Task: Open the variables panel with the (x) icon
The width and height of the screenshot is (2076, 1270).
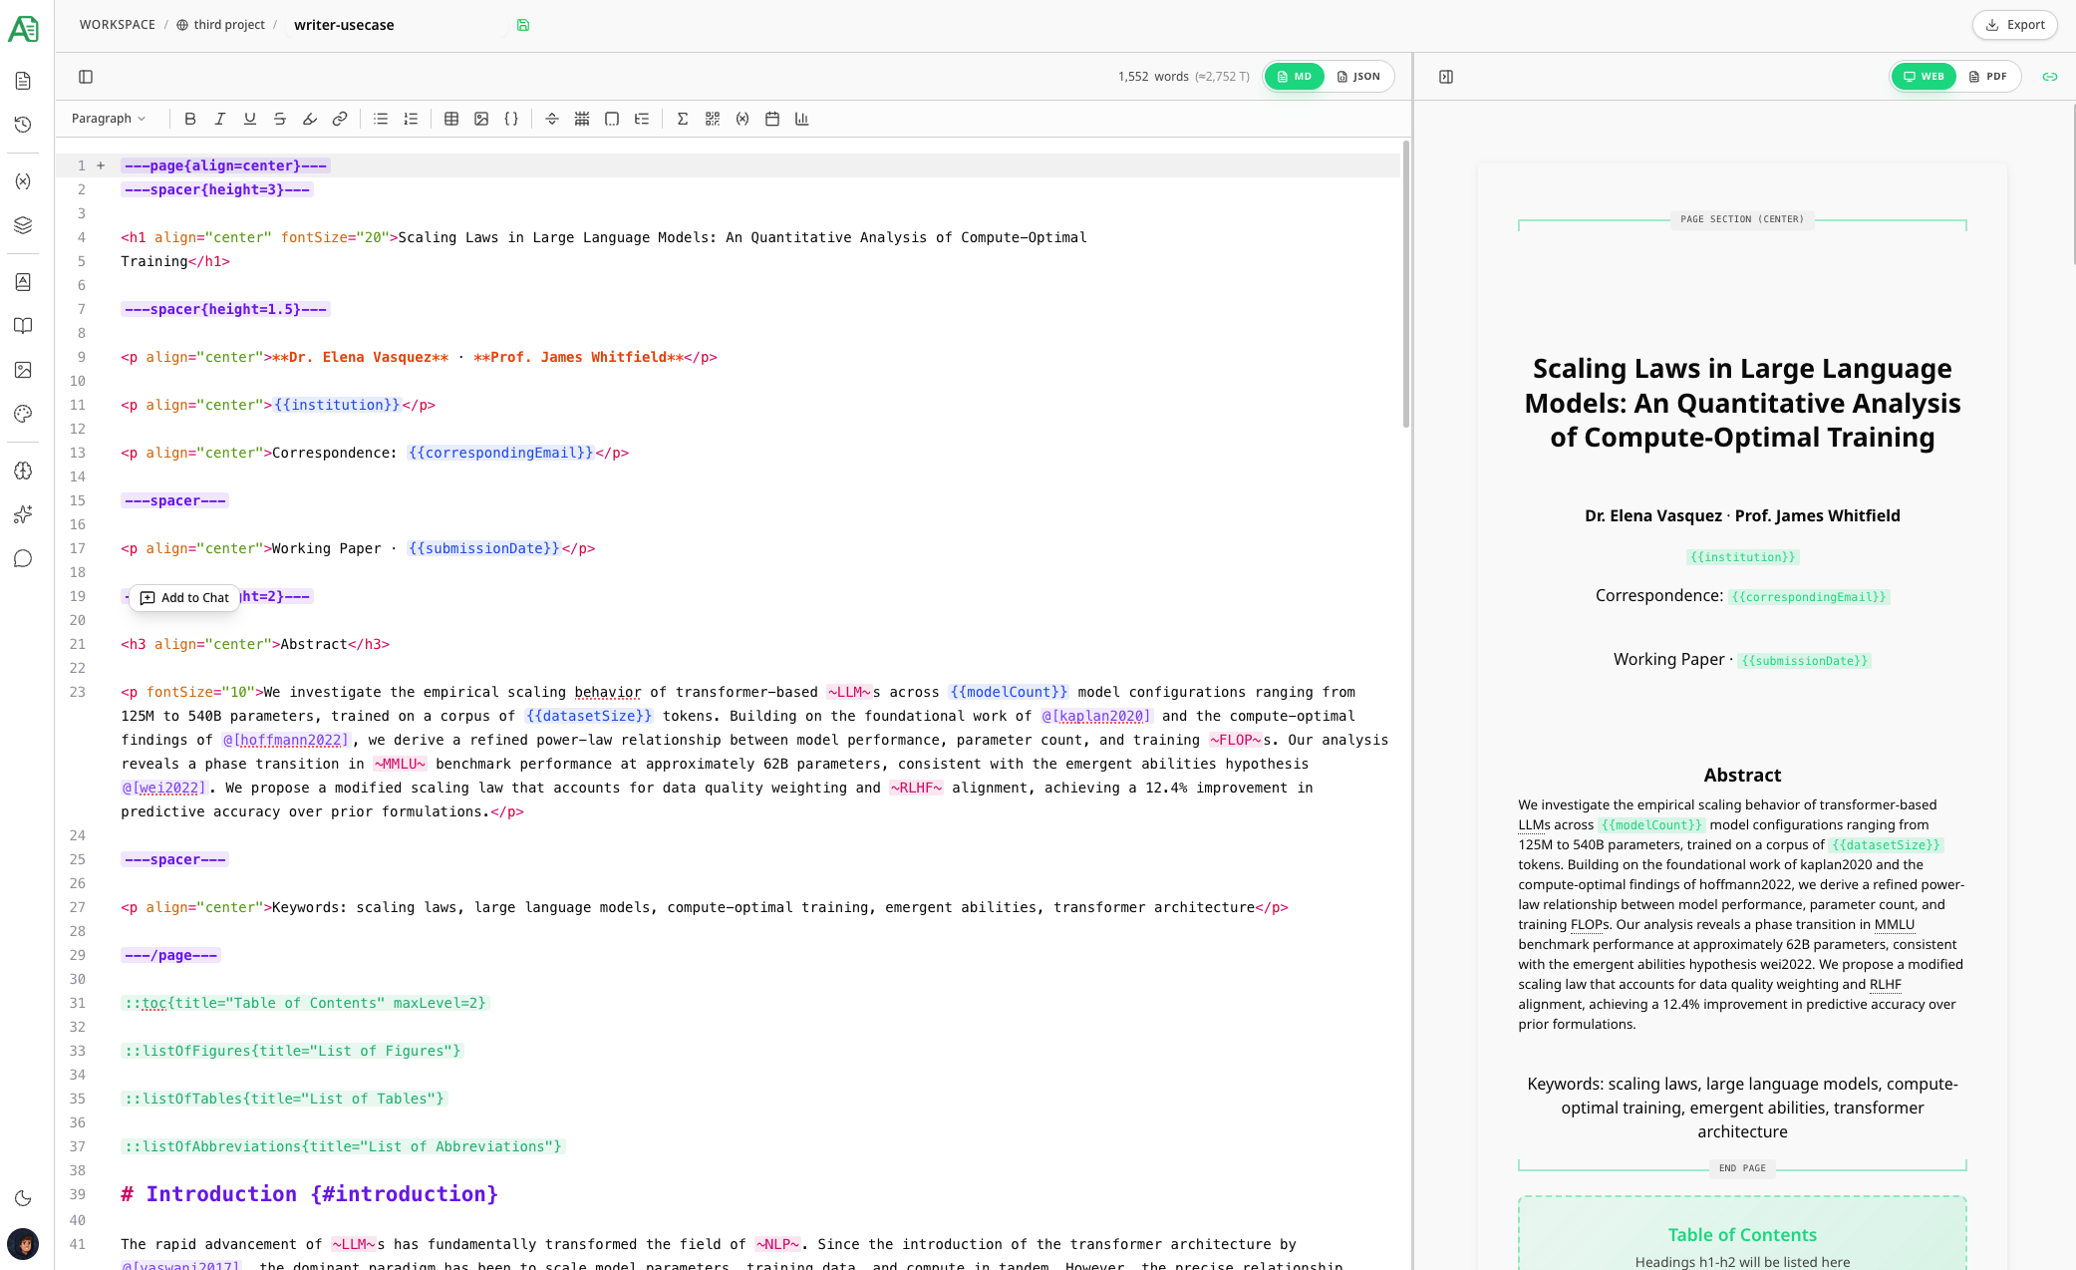Action: (x=23, y=180)
